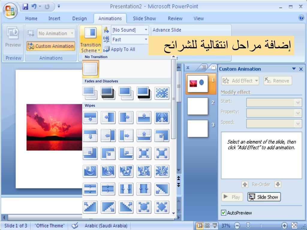Select the No Transition thumbnail

point(90,69)
